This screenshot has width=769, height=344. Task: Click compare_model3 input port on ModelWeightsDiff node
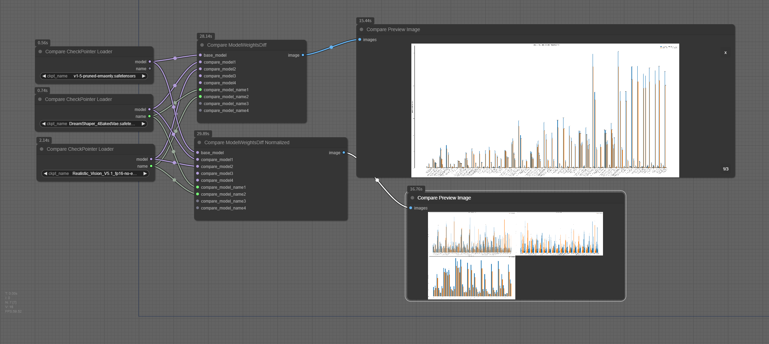(200, 76)
